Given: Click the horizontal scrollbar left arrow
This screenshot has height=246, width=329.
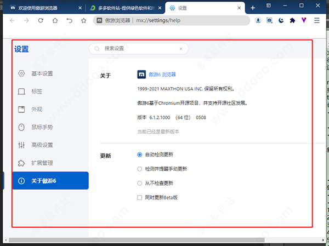Looking at the screenshot, I should coord(5,240).
